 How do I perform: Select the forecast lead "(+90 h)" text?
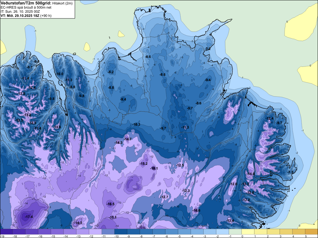point(46,16)
